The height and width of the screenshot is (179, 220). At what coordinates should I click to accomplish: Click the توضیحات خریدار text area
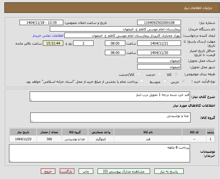(99, 153)
